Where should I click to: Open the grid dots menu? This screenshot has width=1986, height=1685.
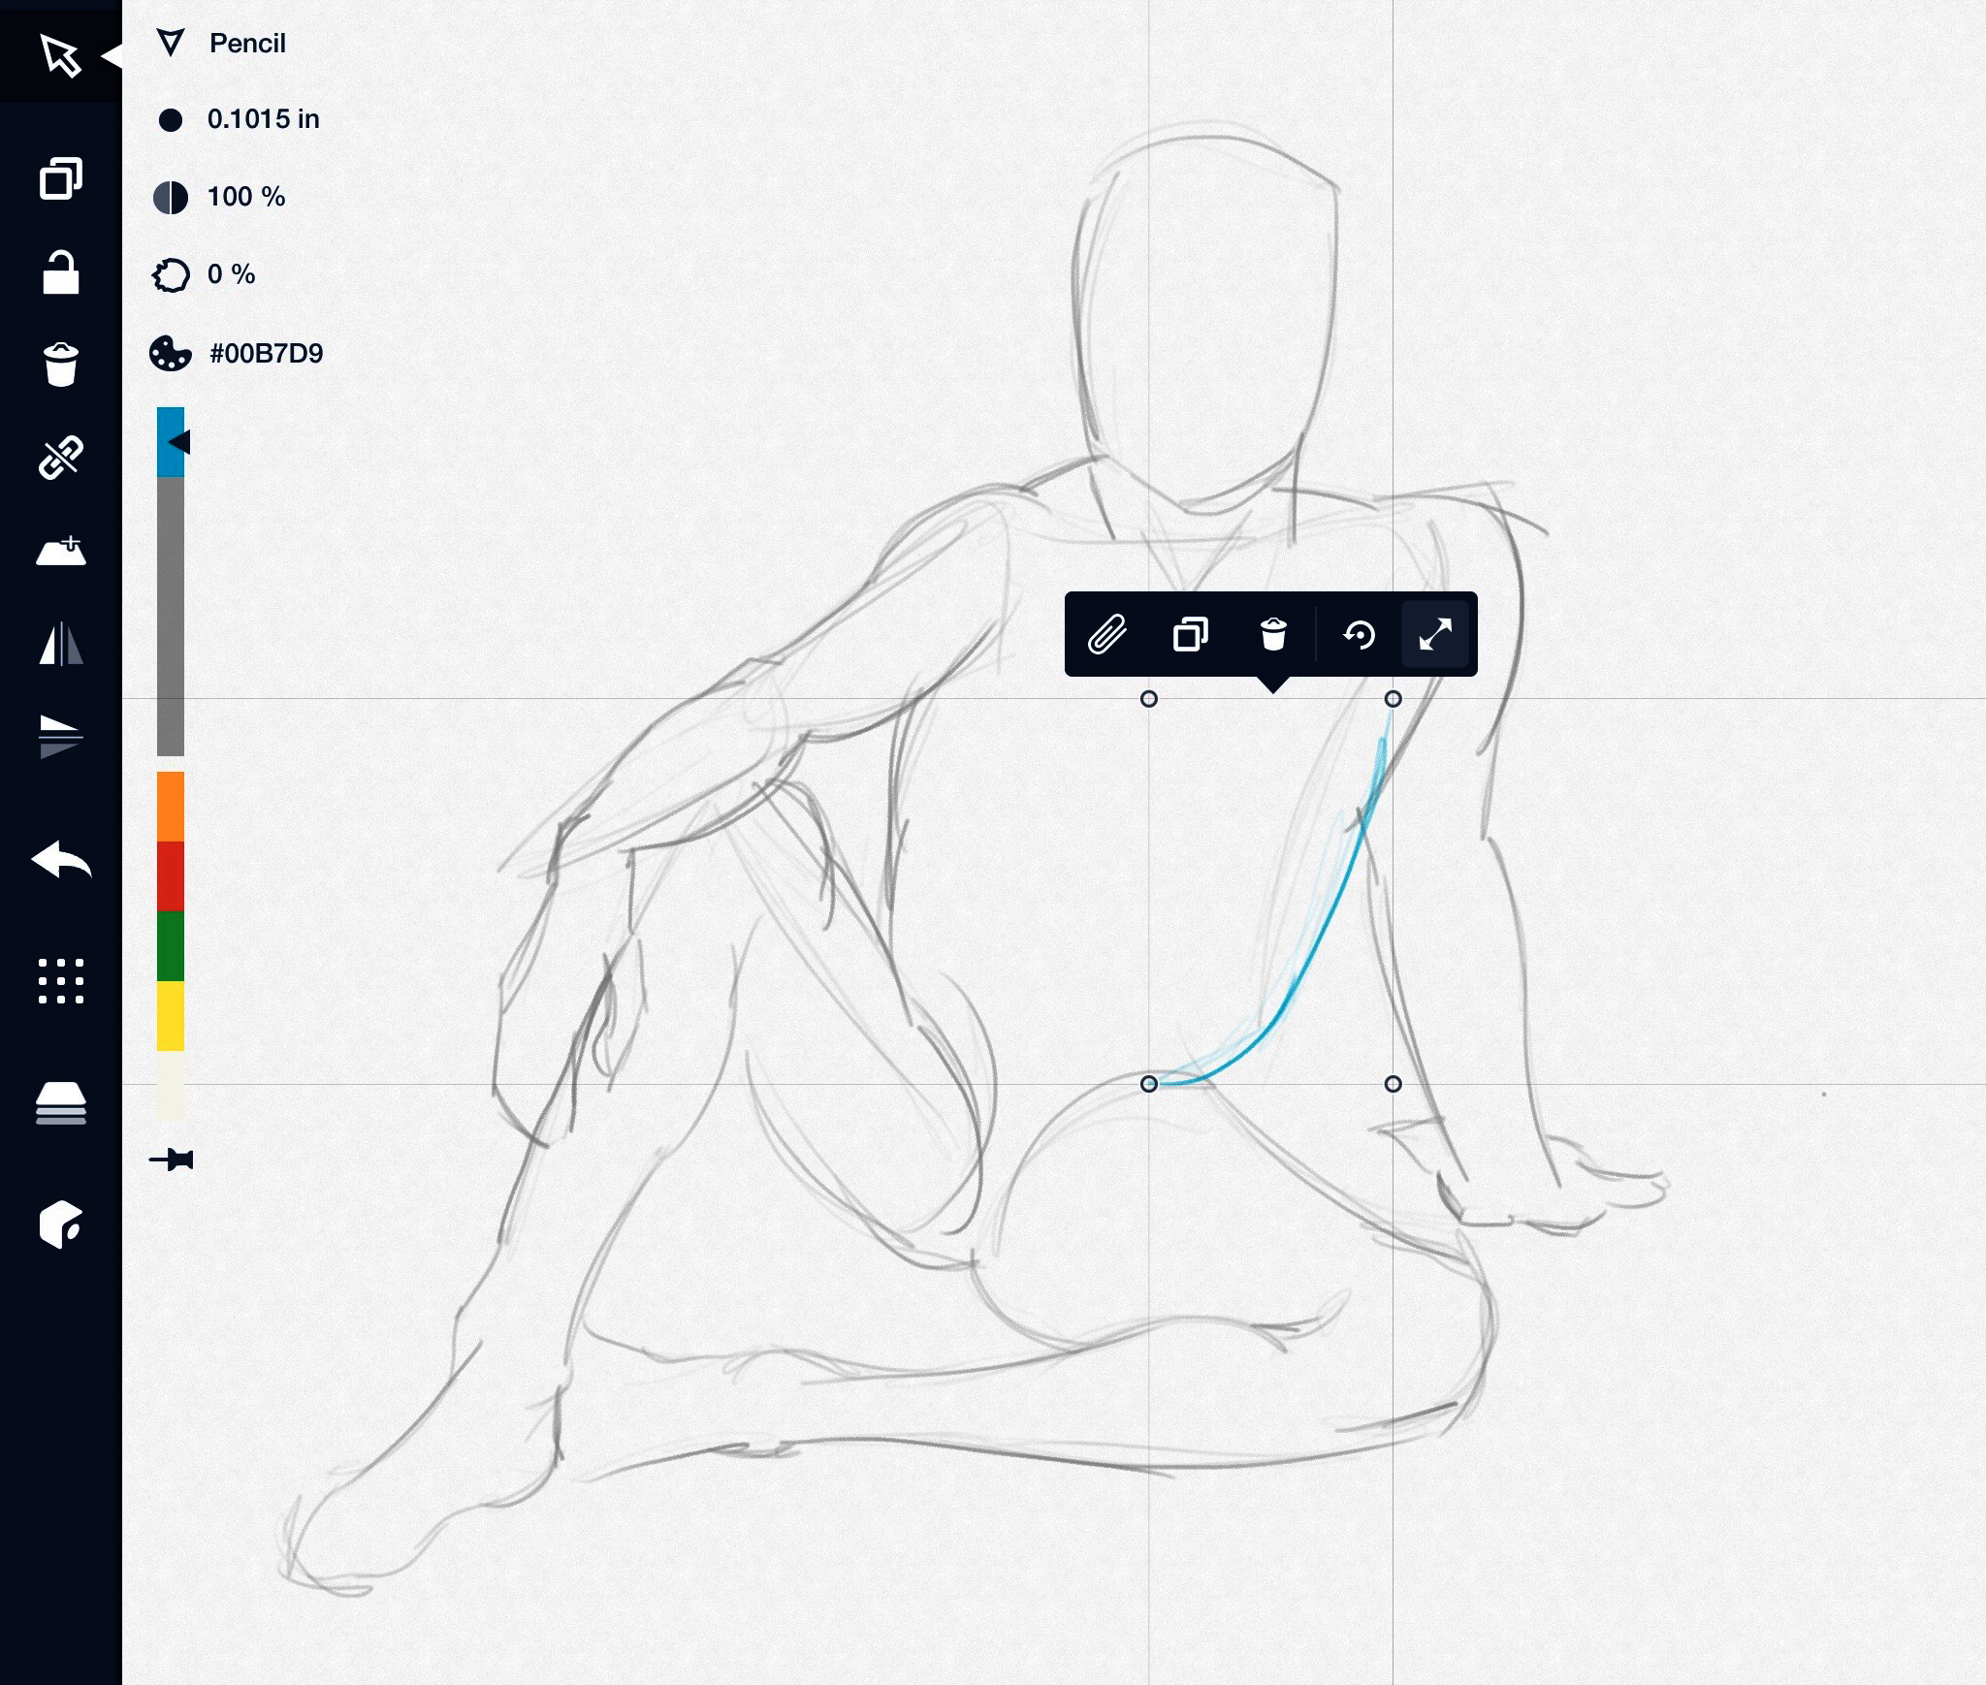60,981
